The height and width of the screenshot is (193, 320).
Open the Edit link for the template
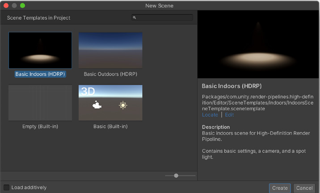229,115
